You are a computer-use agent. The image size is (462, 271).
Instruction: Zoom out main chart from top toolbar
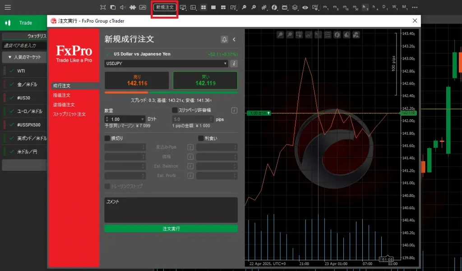(244, 7)
